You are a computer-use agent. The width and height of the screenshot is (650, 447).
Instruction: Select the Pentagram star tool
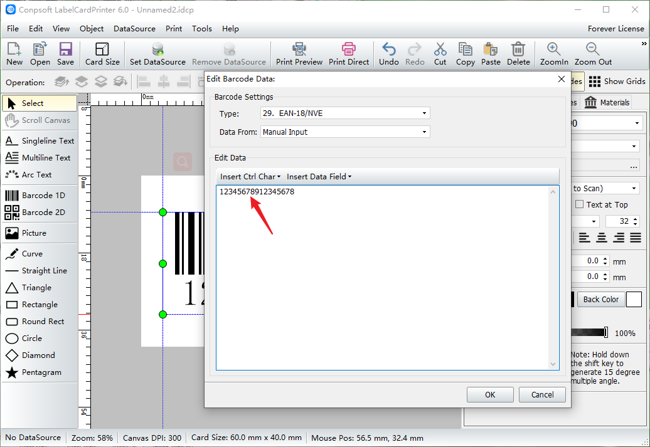pos(40,372)
